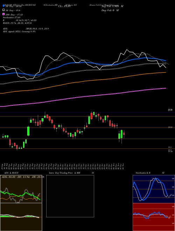
Task: Open the ADX indicator mini chart
Action: [x=21, y=189]
